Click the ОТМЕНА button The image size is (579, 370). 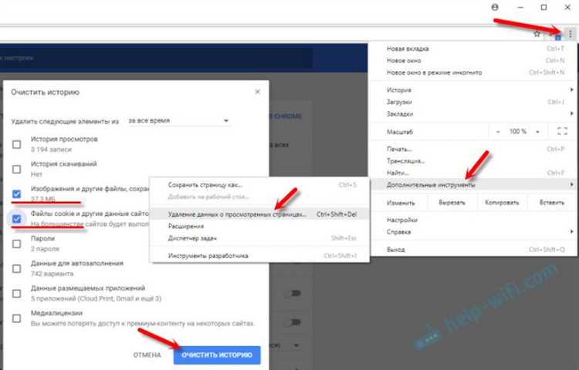tap(147, 355)
